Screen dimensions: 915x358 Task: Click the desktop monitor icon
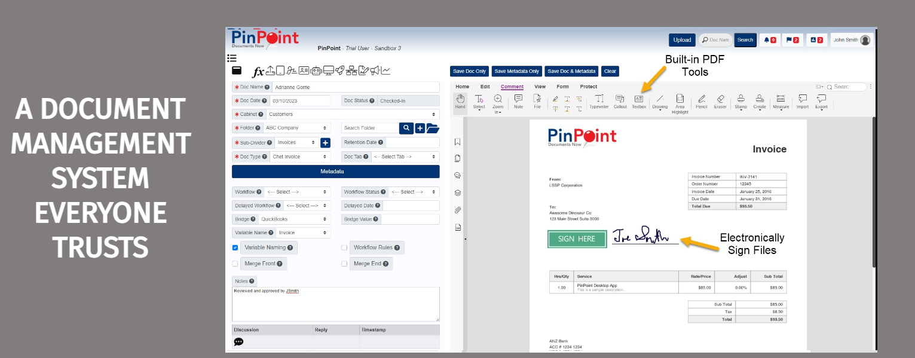328,71
